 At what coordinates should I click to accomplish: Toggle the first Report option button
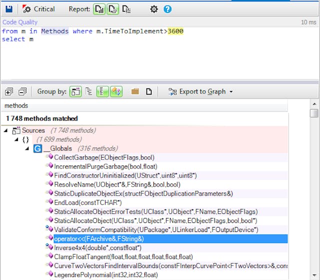99,9
